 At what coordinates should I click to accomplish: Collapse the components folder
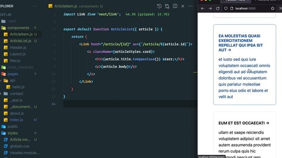pos(18,28)
